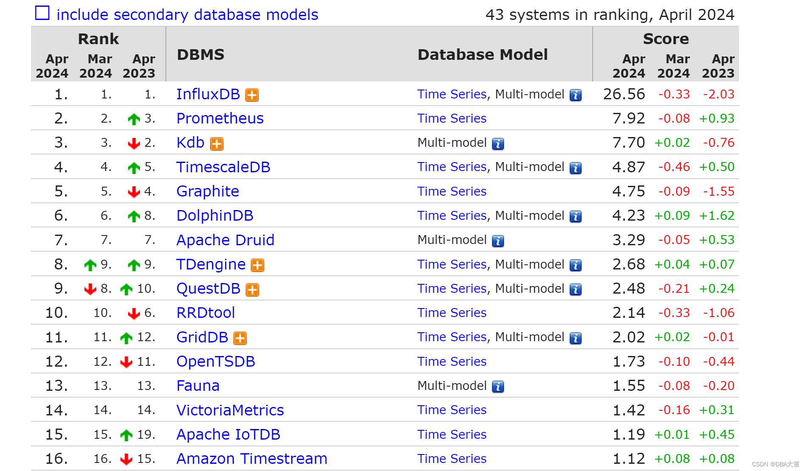Click Time Series link in Prometheus row
The height and width of the screenshot is (471, 806).
click(x=452, y=118)
